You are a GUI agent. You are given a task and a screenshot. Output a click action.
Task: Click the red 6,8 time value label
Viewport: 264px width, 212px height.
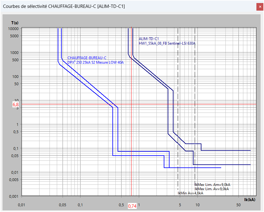(15, 104)
